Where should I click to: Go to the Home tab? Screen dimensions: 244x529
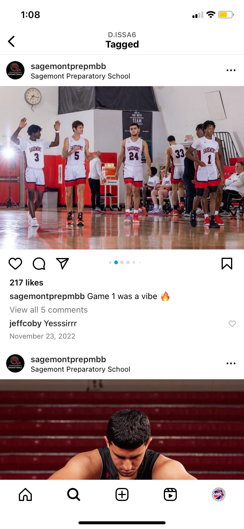pyautogui.click(x=25, y=494)
